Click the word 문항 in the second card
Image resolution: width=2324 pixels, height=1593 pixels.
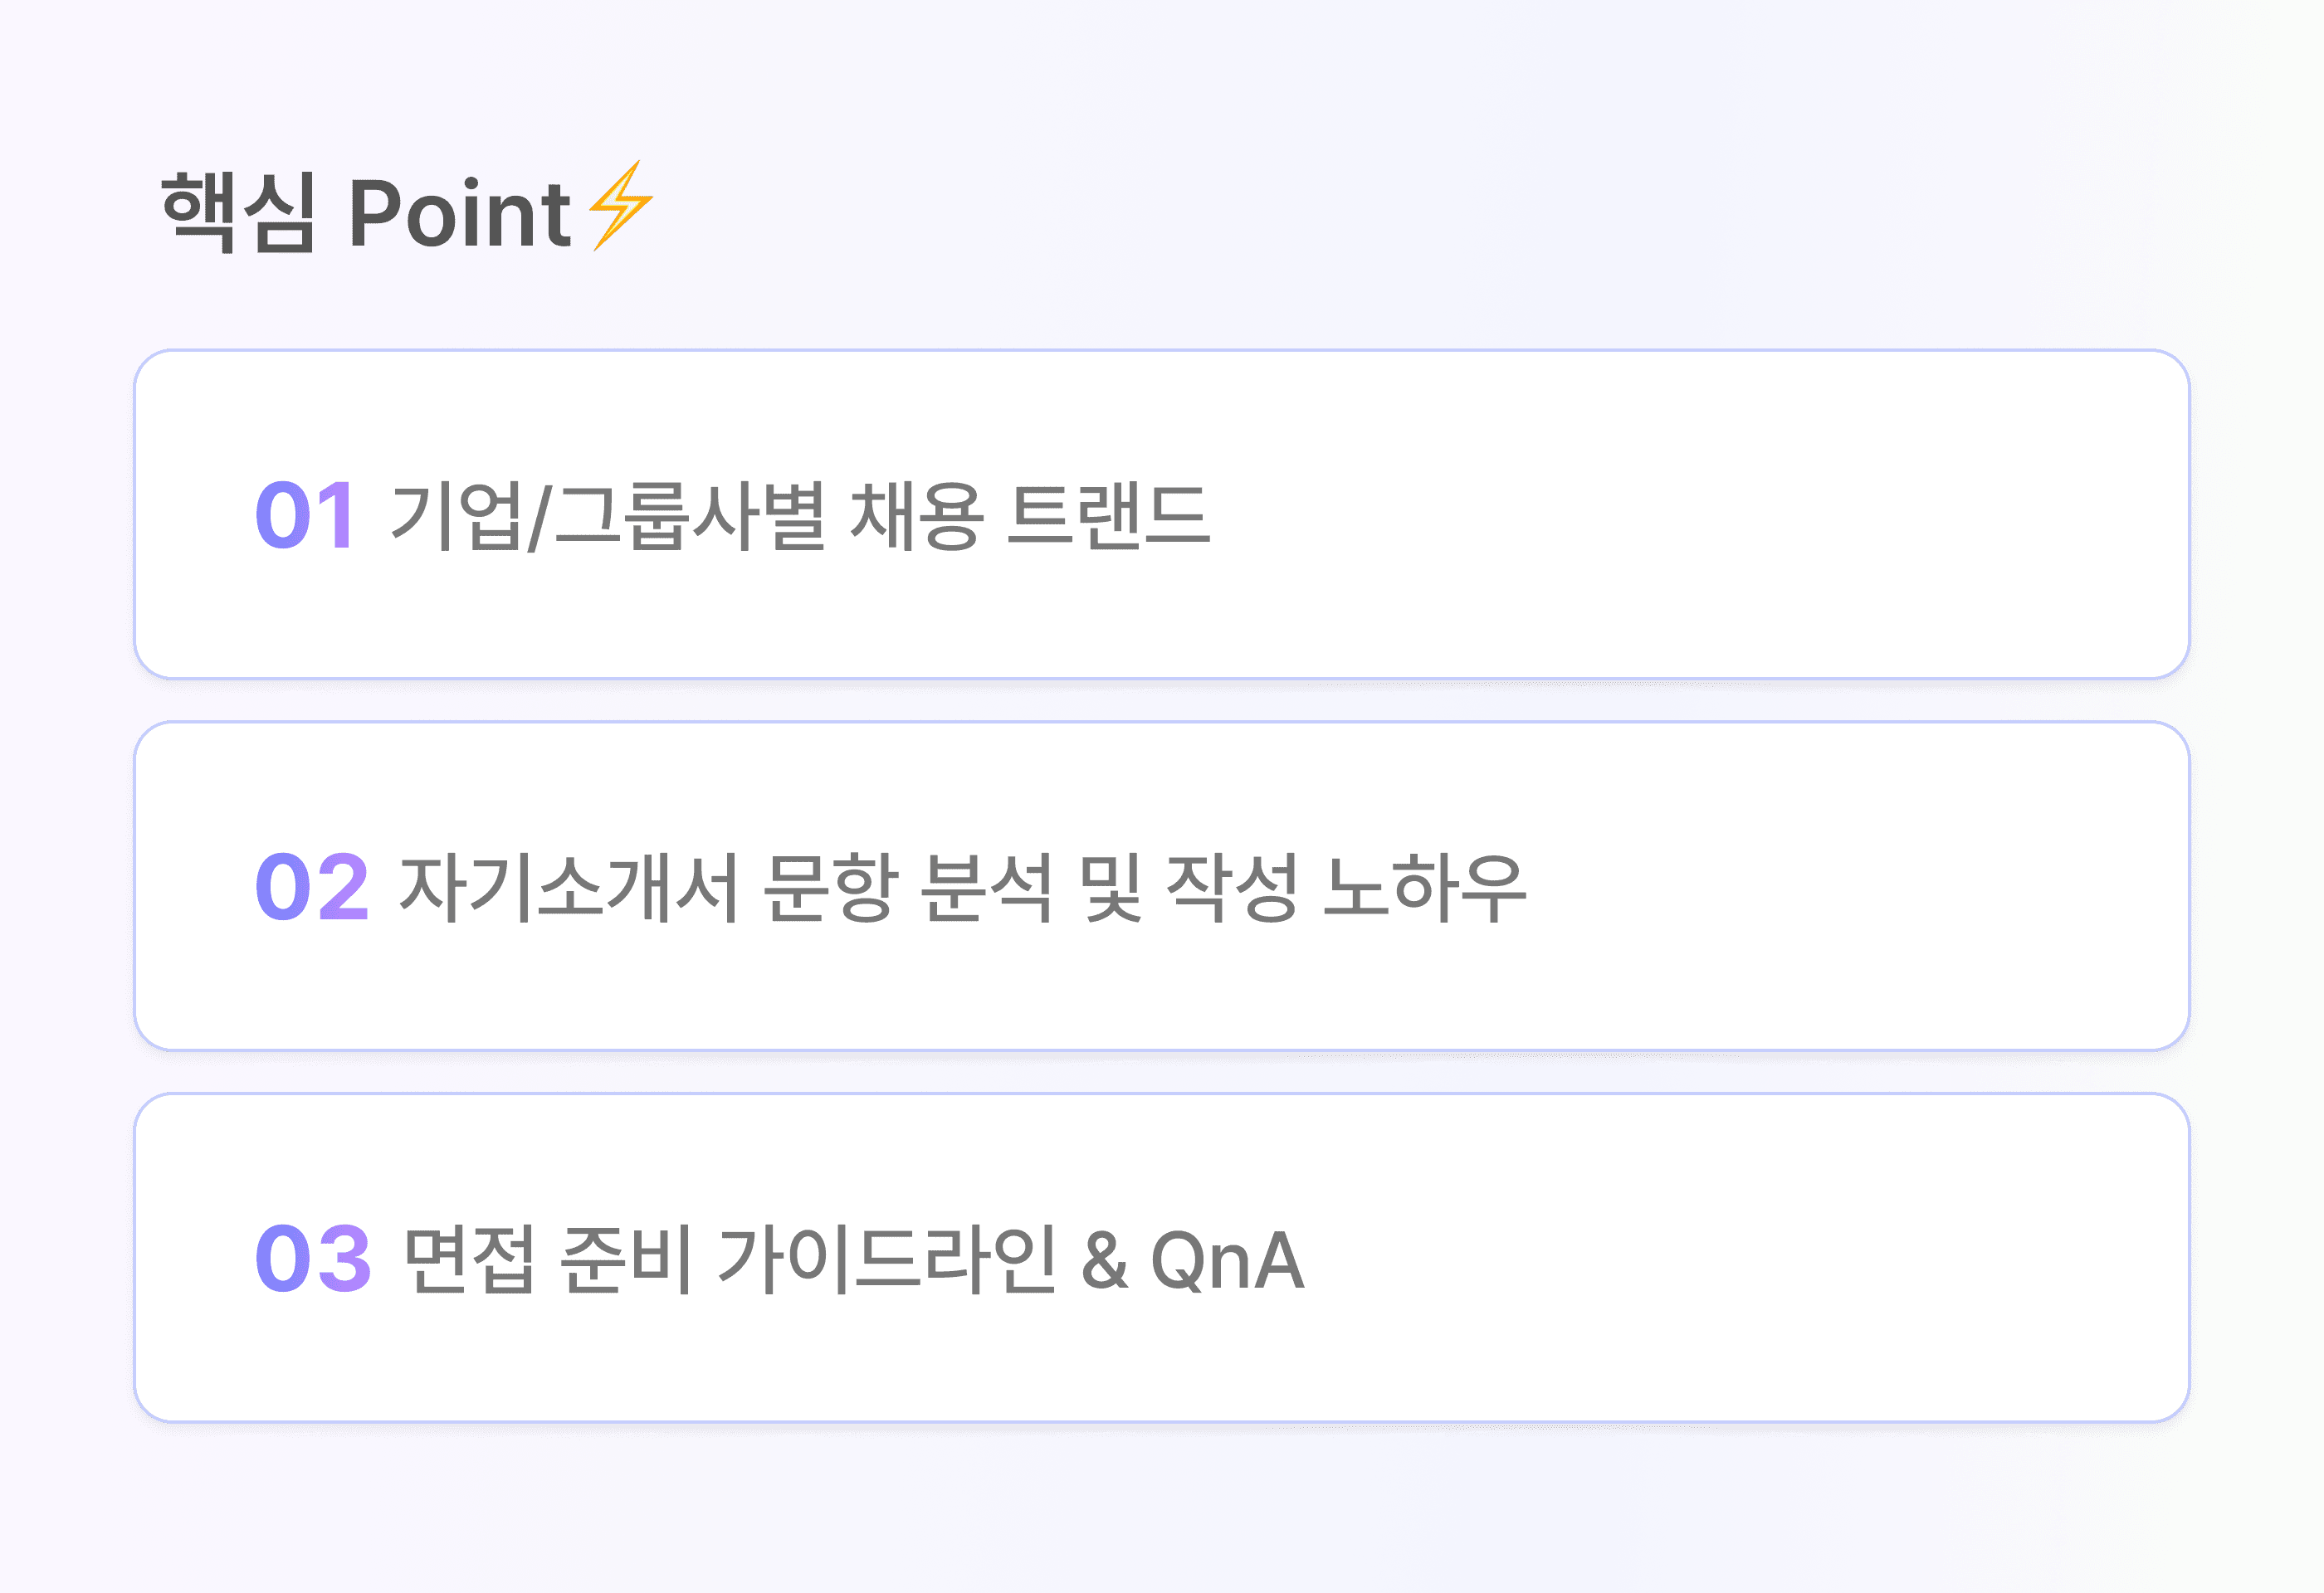point(829,888)
